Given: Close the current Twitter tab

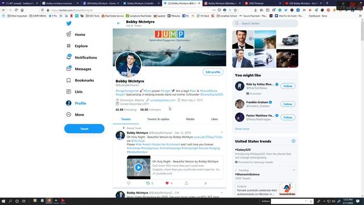Looking at the screenshot, I should pyautogui.click(x=199, y=3).
